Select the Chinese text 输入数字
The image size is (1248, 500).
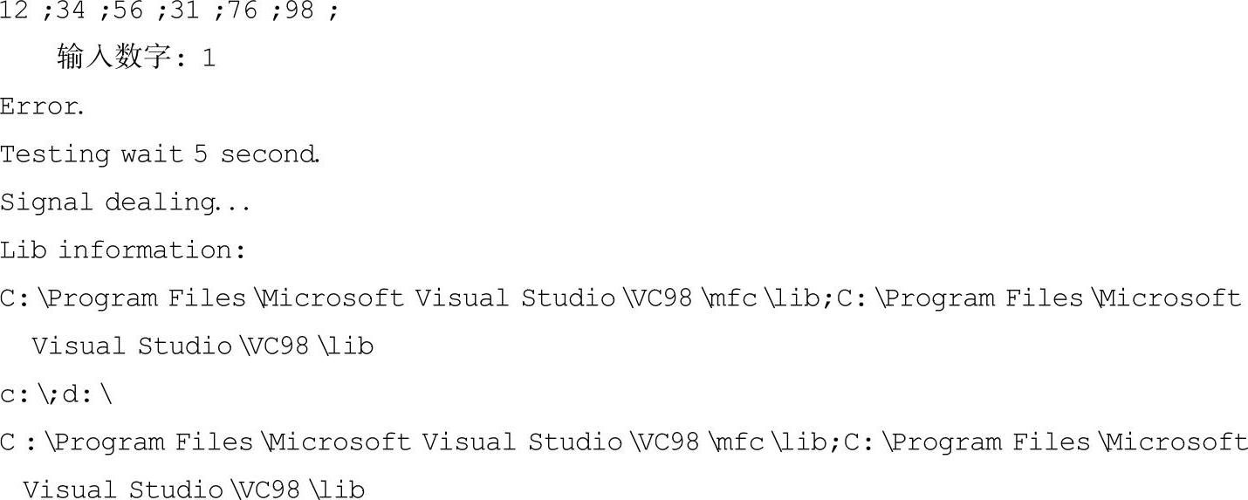[x=113, y=58]
